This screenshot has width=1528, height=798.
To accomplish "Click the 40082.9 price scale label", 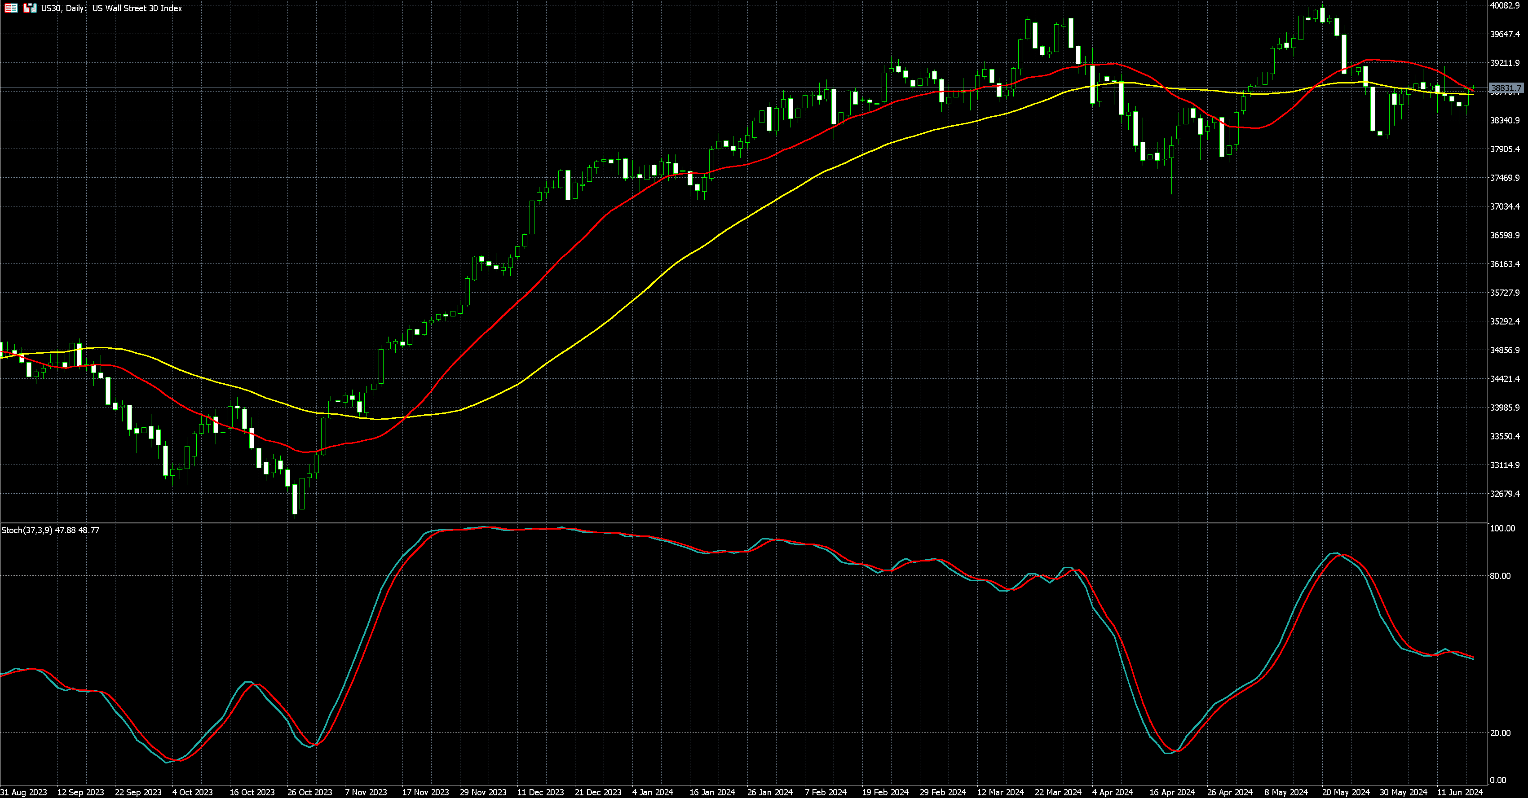I will click(x=1505, y=6).
